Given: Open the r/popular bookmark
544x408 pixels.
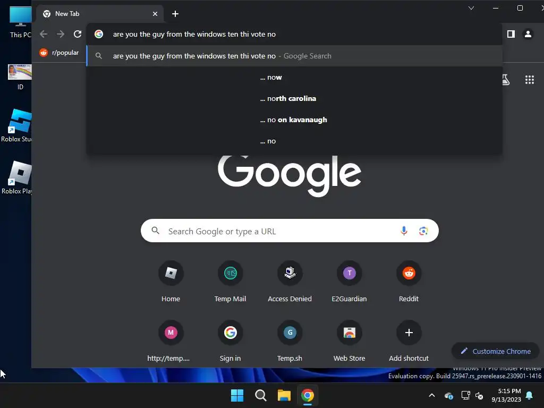Looking at the screenshot, I should [x=59, y=53].
